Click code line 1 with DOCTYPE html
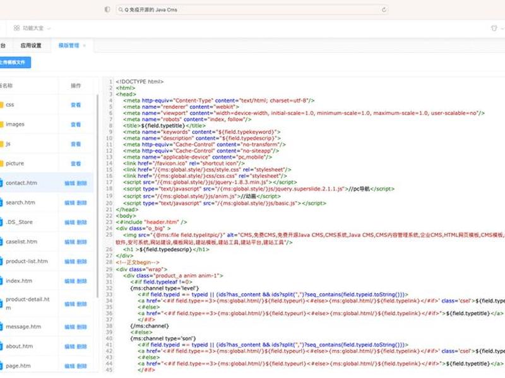The width and height of the screenshot is (505, 378). click(x=140, y=82)
